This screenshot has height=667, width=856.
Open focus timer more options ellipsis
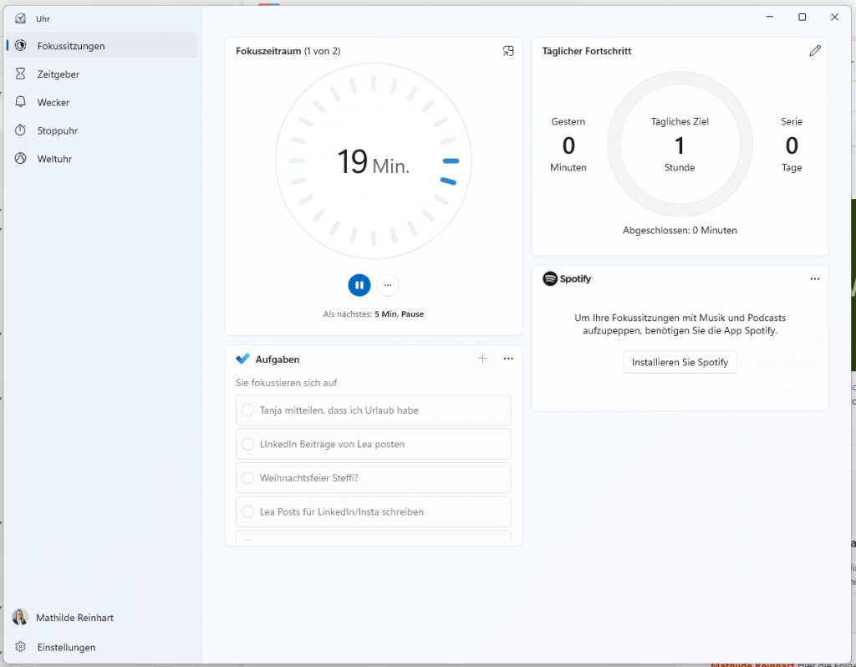click(388, 285)
